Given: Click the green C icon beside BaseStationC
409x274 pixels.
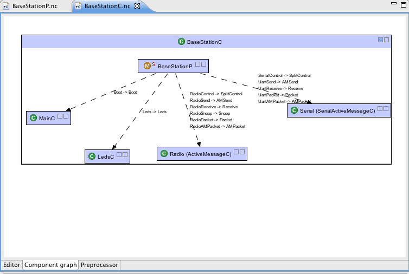Looking at the screenshot, I should [181, 41].
